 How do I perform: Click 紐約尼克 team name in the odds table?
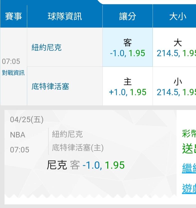point(46,47)
